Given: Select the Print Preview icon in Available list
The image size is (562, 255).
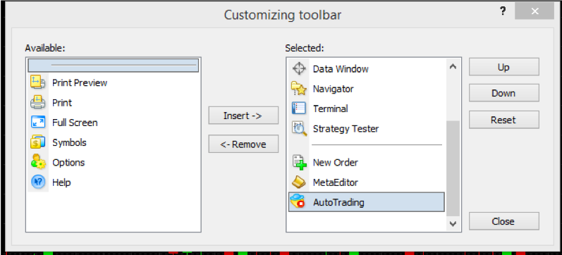Looking at the screenshot, I should click(x=38, y=82).
